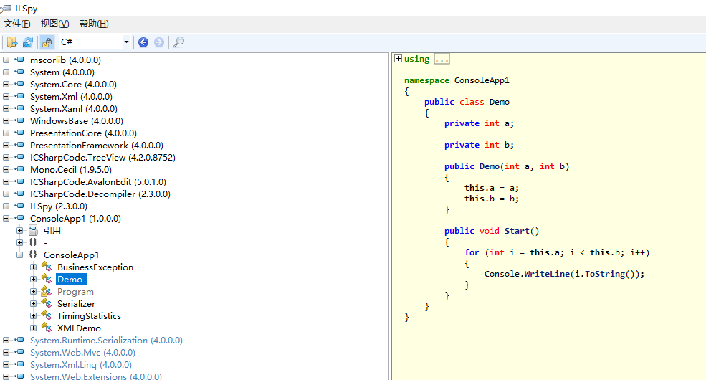Click the Back navigation arrow
Screen dimensions: 706x380
click(143, 42)
